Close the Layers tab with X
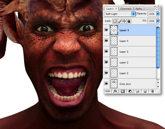 [x=116, y=9]
